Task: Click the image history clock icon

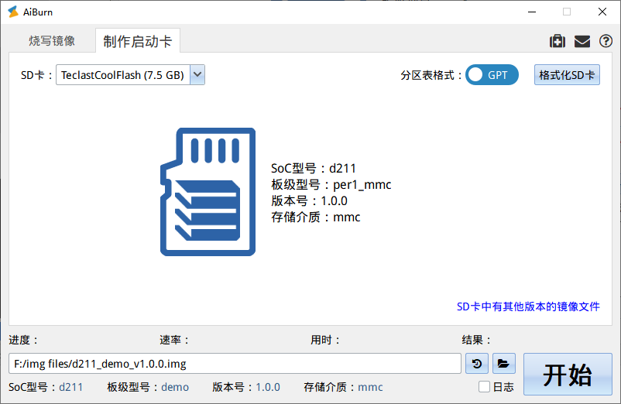Action: pyautogui.click(x=475, y=363)
